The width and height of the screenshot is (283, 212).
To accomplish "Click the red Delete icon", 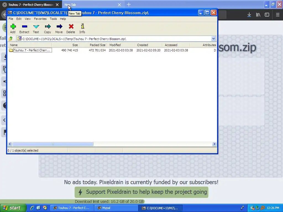I will coord(71,29).
